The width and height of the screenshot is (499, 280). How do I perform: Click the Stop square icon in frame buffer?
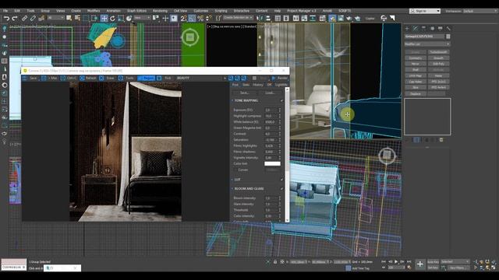pyautogui.click(x=254, y=78)
